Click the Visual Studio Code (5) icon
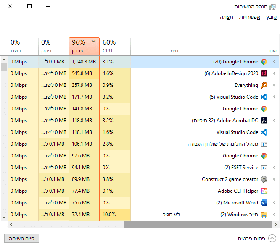 coord(264,97)
